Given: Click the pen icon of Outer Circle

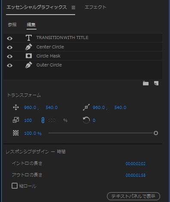Looking at the screenshot, I should click(x=29, y=65).
